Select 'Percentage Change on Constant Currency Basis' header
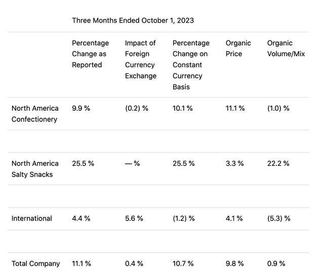This screenshot has height=276, width=324. [x=191, y=65]
